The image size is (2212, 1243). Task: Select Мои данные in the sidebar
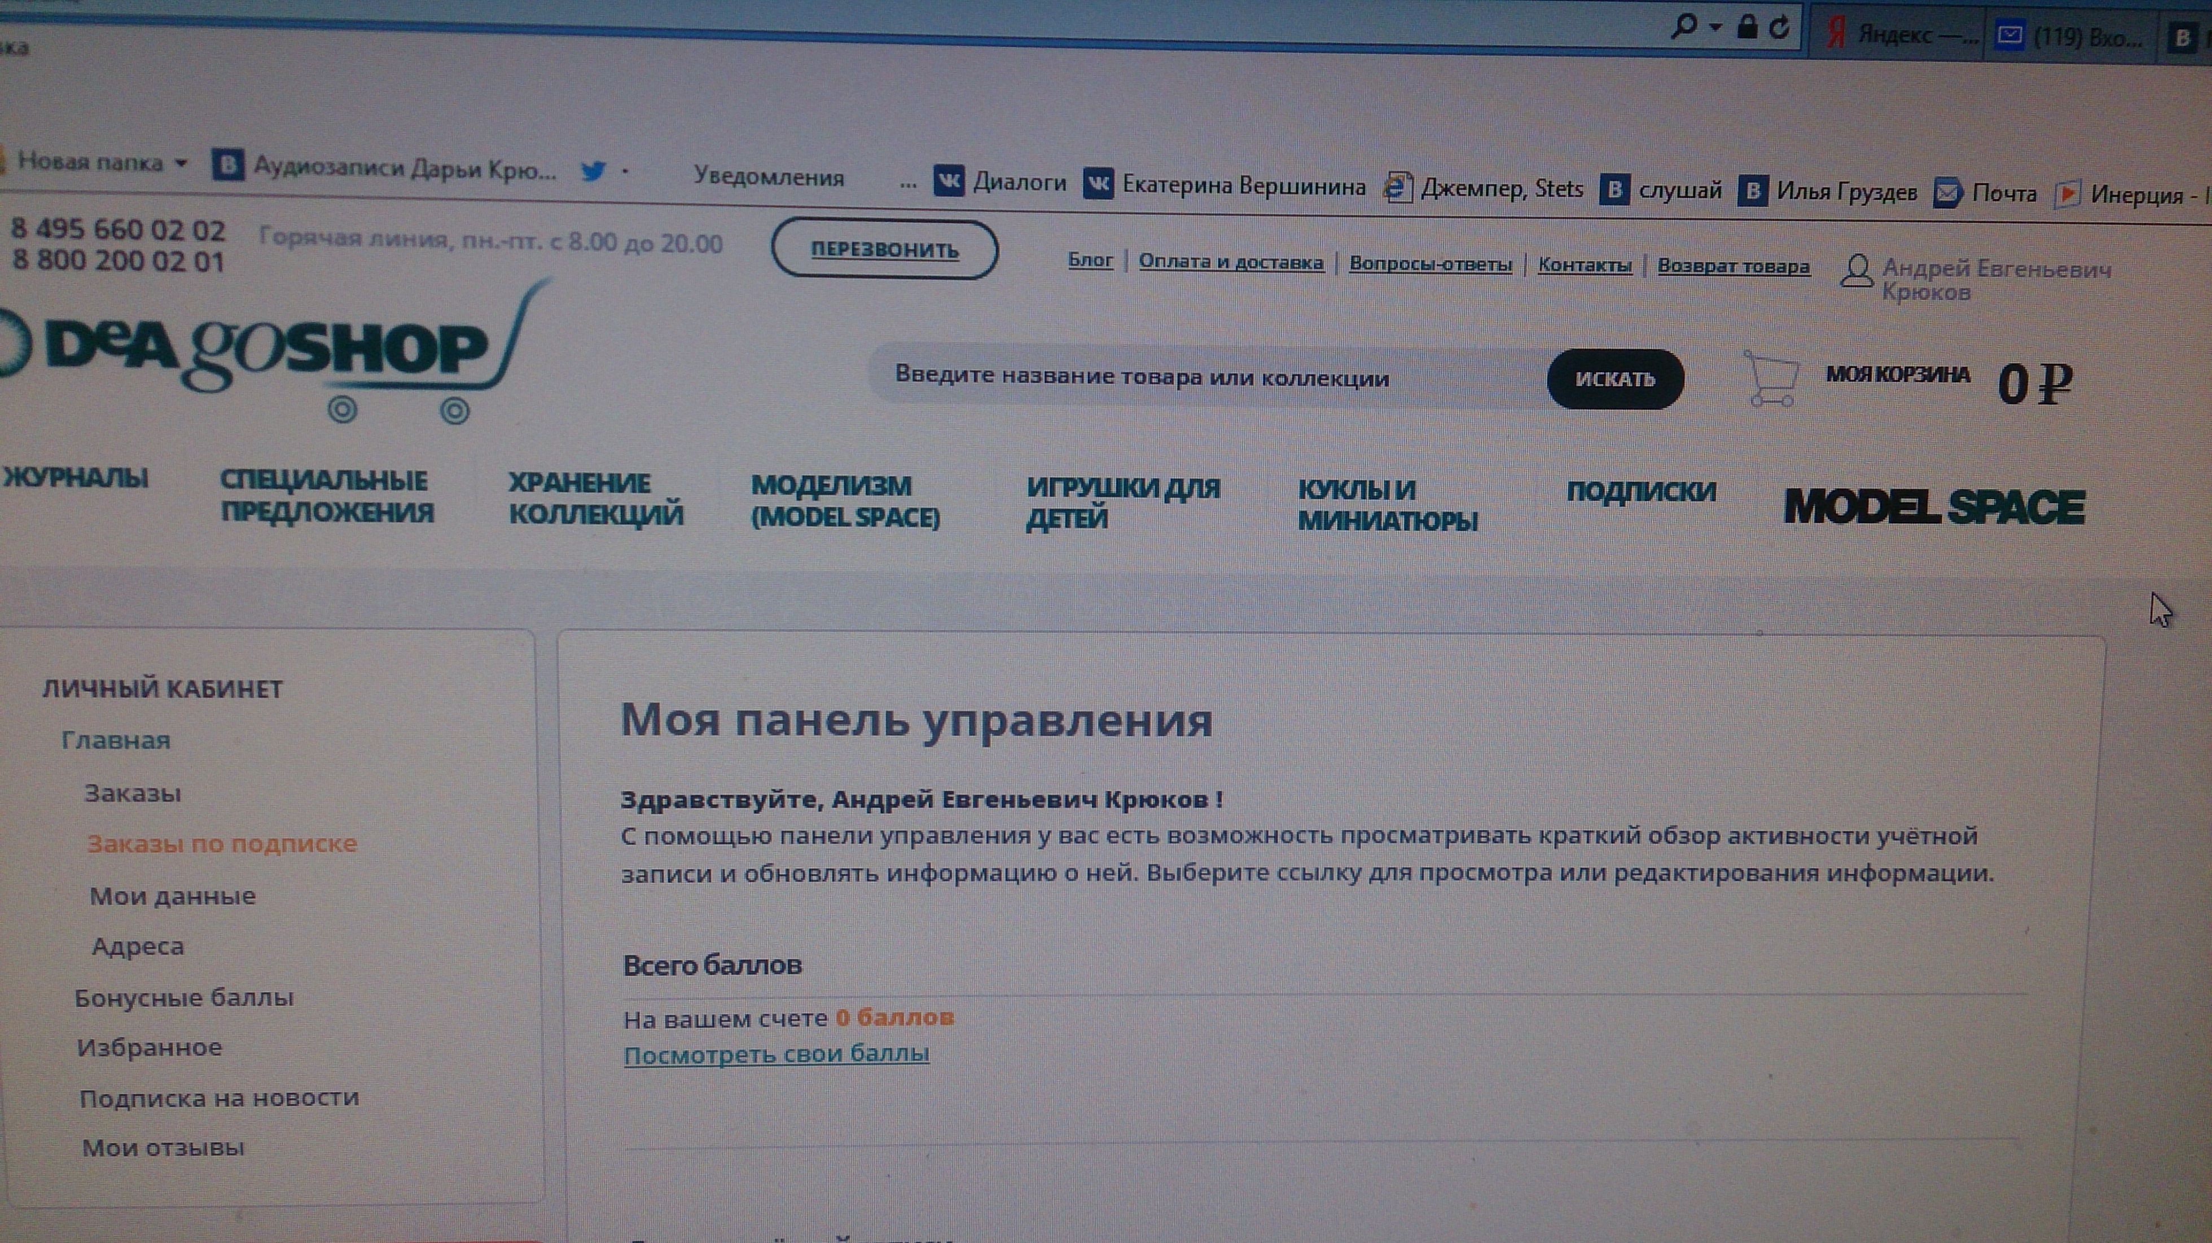(x=173, y=896)
